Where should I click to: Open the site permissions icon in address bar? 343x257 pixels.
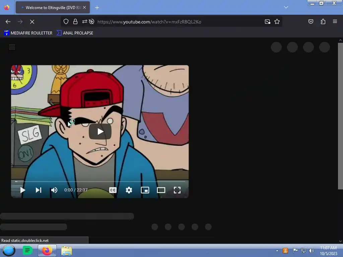(x=84, y=21)
